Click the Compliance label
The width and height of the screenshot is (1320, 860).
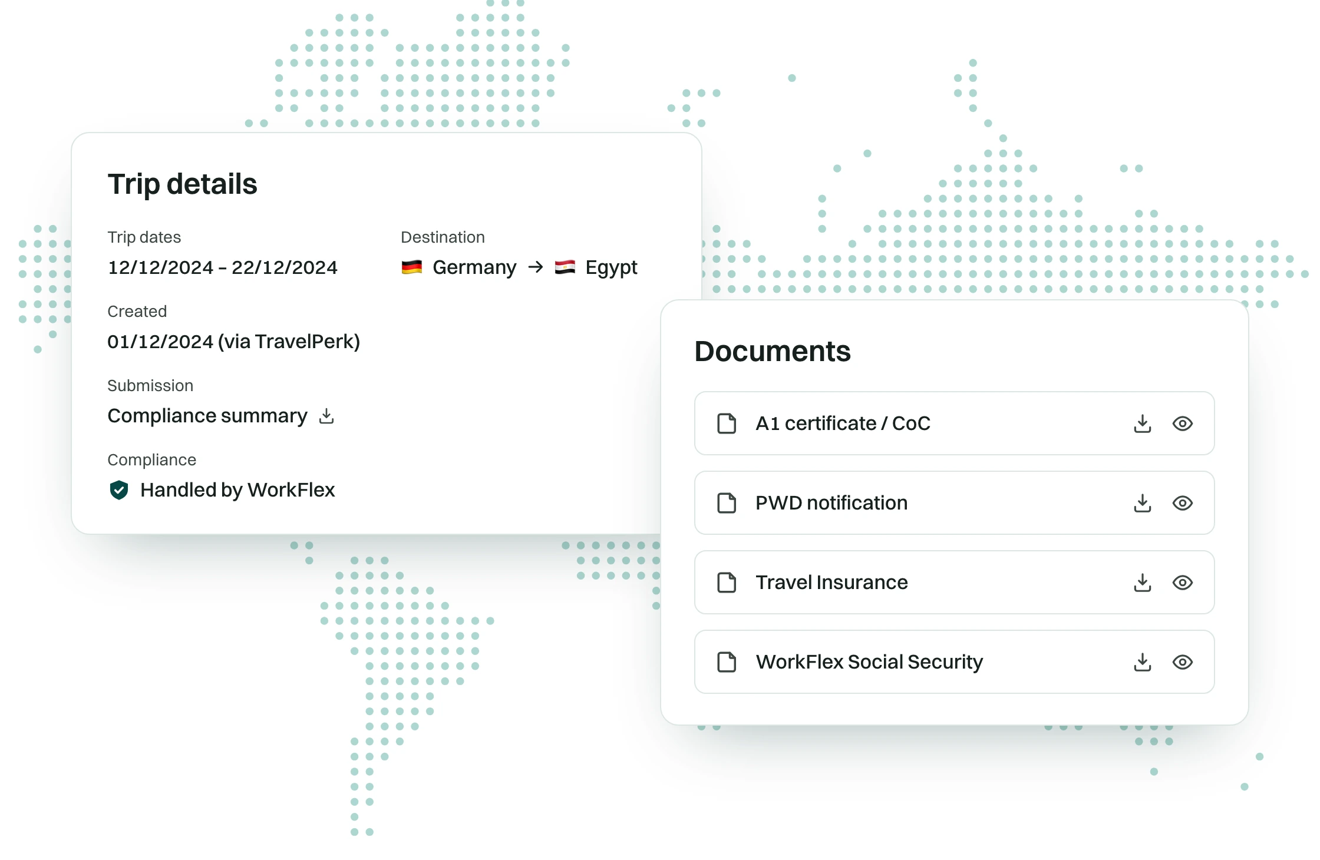(x=151, y=460)
